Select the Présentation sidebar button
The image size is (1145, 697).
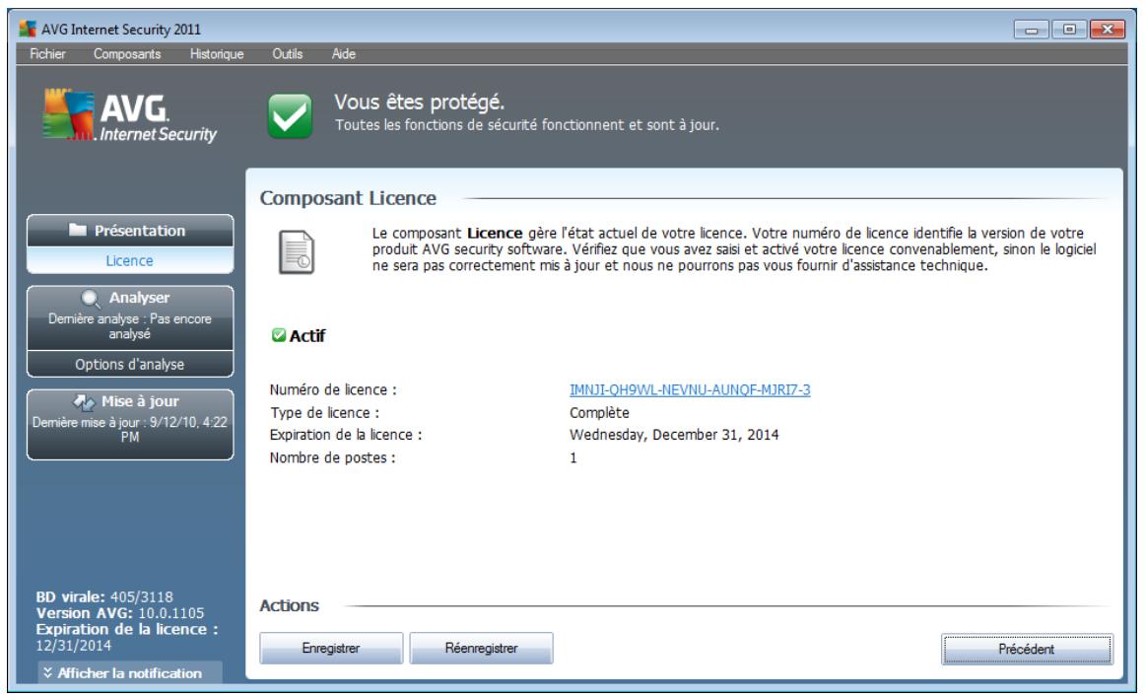click(x=130, y=230)
